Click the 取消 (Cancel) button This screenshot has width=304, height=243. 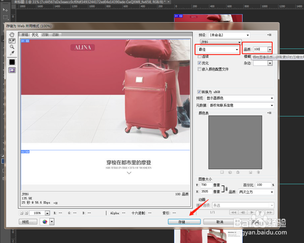coord(220,222)
